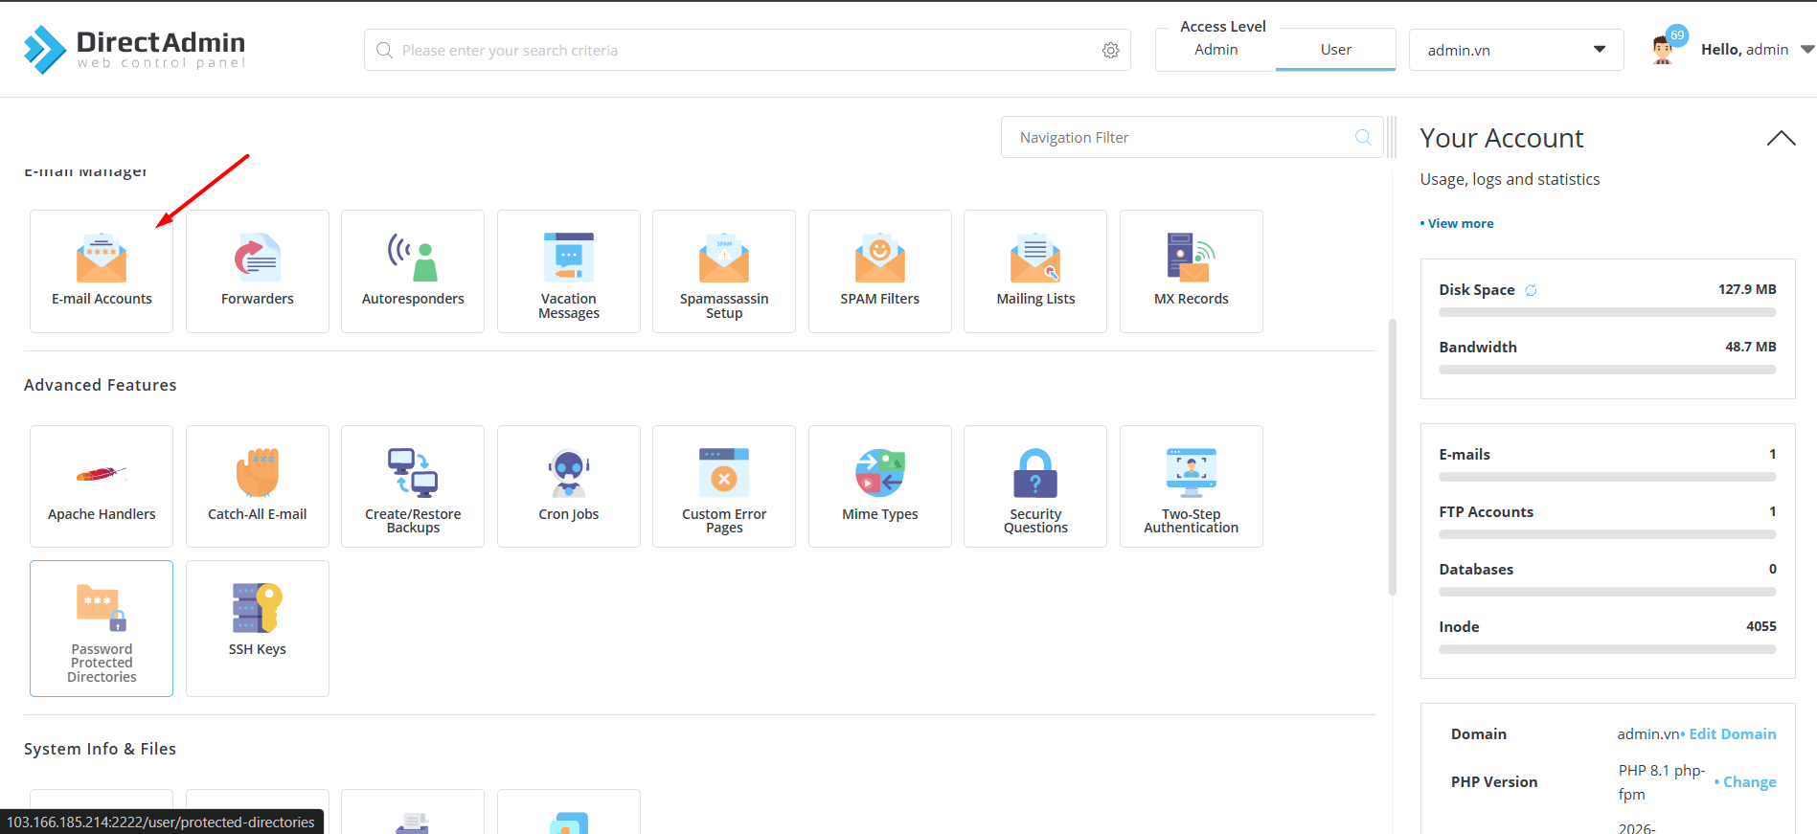This screenshot has height=834, width=1817.
Task: Open Forwarders in E-mail Manager
Action: tap(257, 271)
